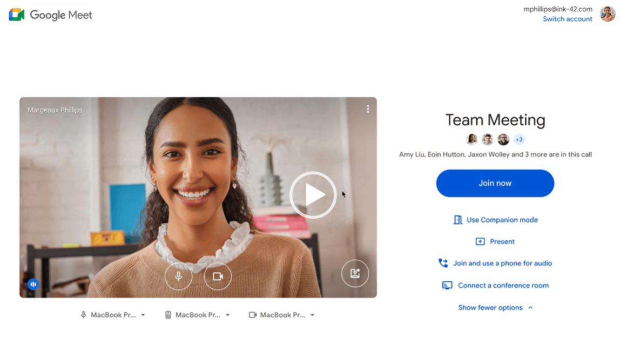Click the Join now button
The height and width of the screenshot is (358, 620).
point(495,184)
